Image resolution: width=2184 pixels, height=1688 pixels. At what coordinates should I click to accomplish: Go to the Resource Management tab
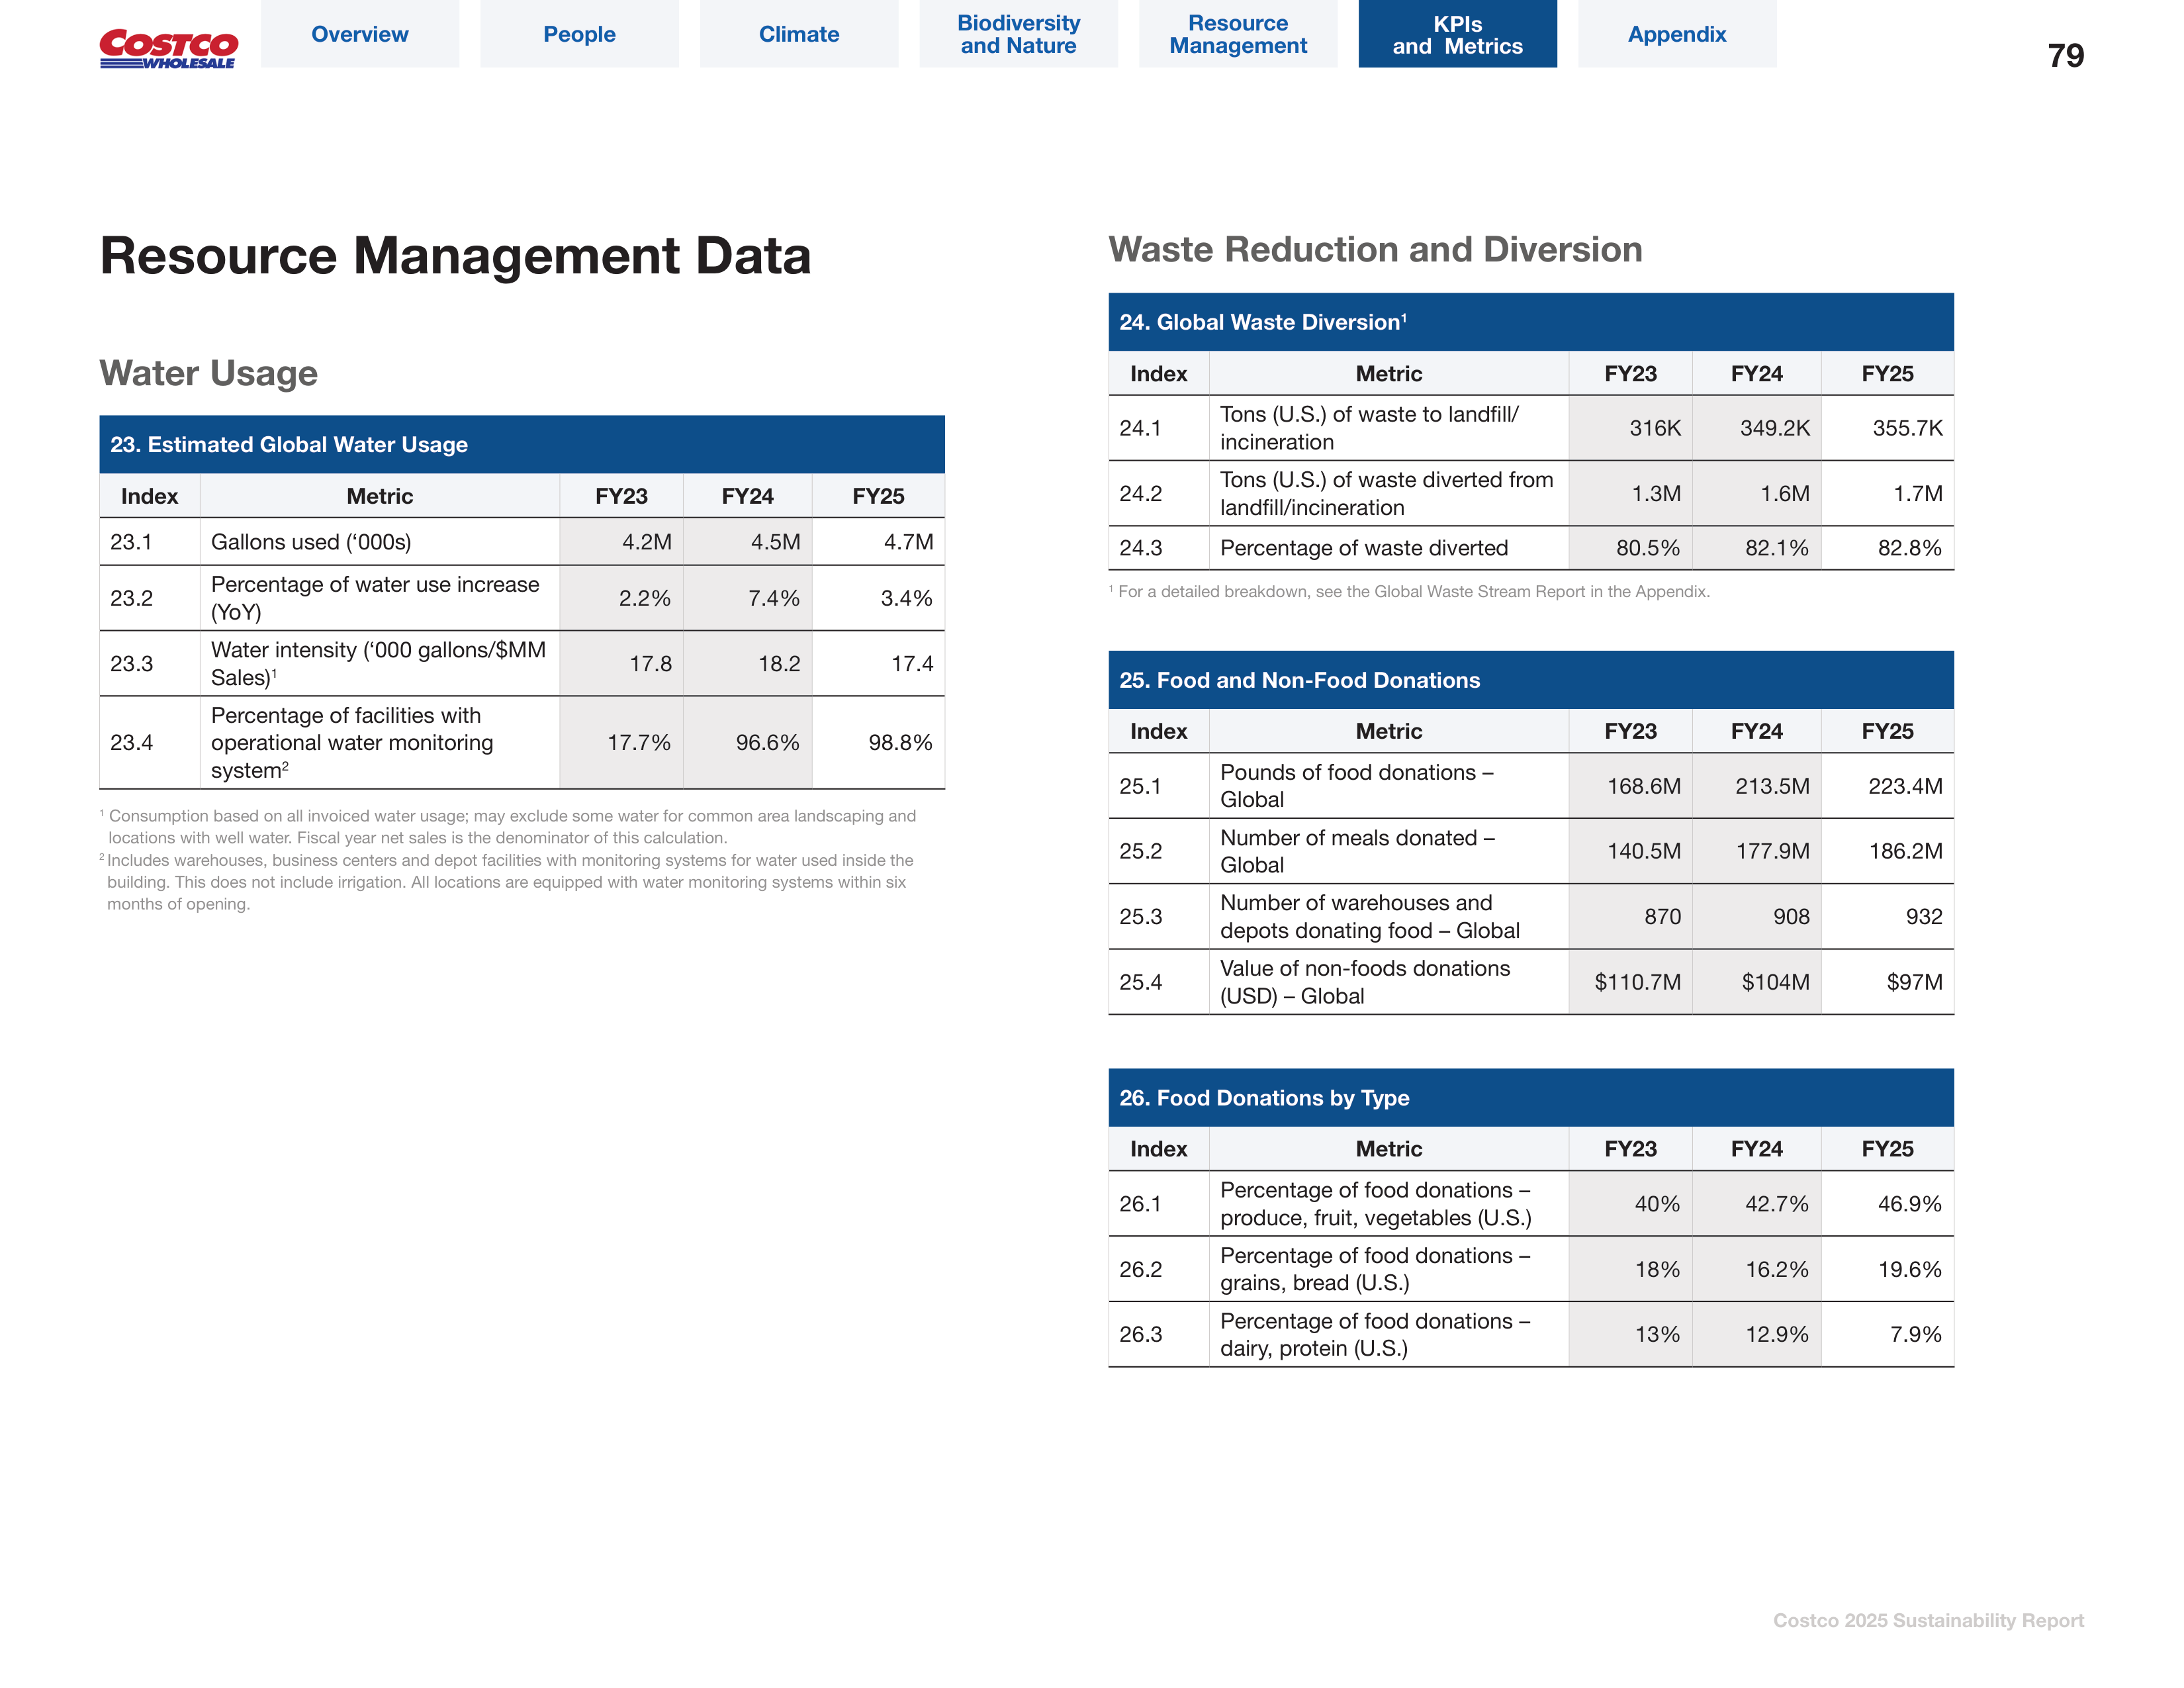pos(1238,34)
